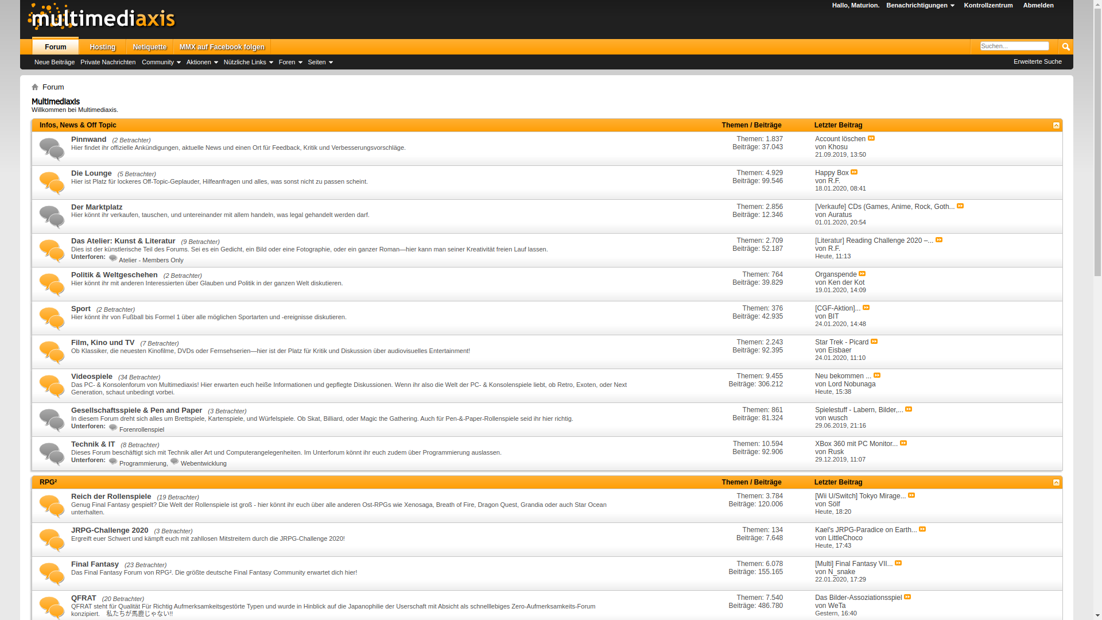Click the Der Marktplatz forum status icon
The image size is (1102, 620).
click(x=52, y=217)
